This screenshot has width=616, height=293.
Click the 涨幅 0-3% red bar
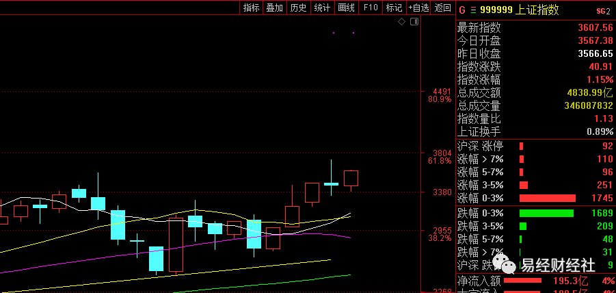point(547,198)
